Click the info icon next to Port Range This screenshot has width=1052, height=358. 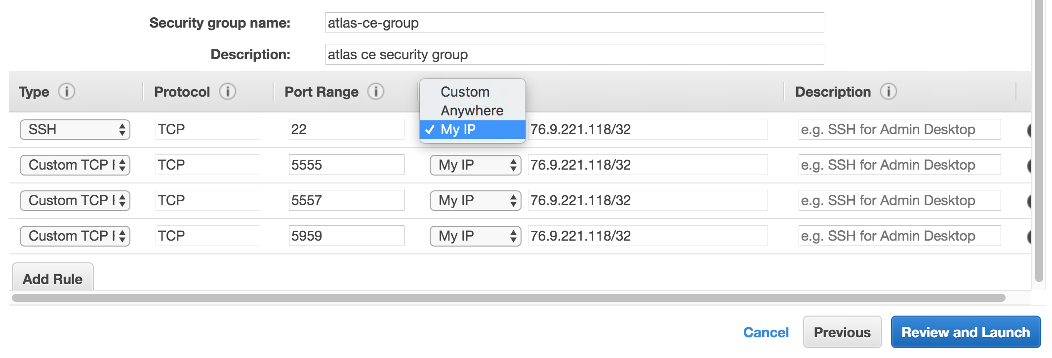376,92
